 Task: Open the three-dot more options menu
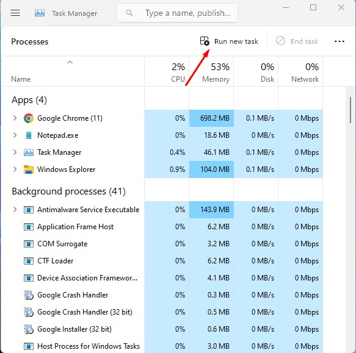coord(339,41)
